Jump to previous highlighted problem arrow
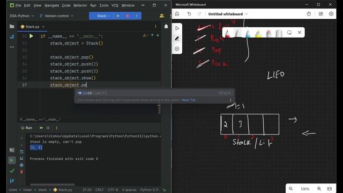The image size is (343, 193). [x=152, y=35]
